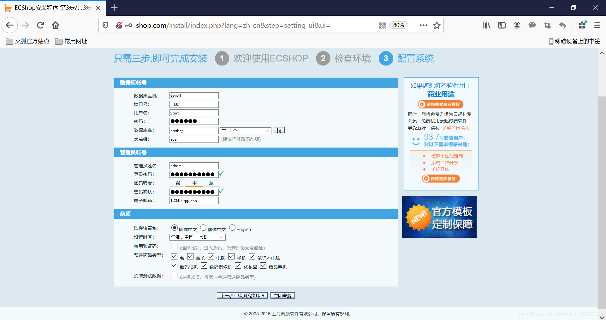Uncheck the 化妆品 product type
The height and width of the screenshot is (320, 606).
pyautogui.click(x=238, y=265)
